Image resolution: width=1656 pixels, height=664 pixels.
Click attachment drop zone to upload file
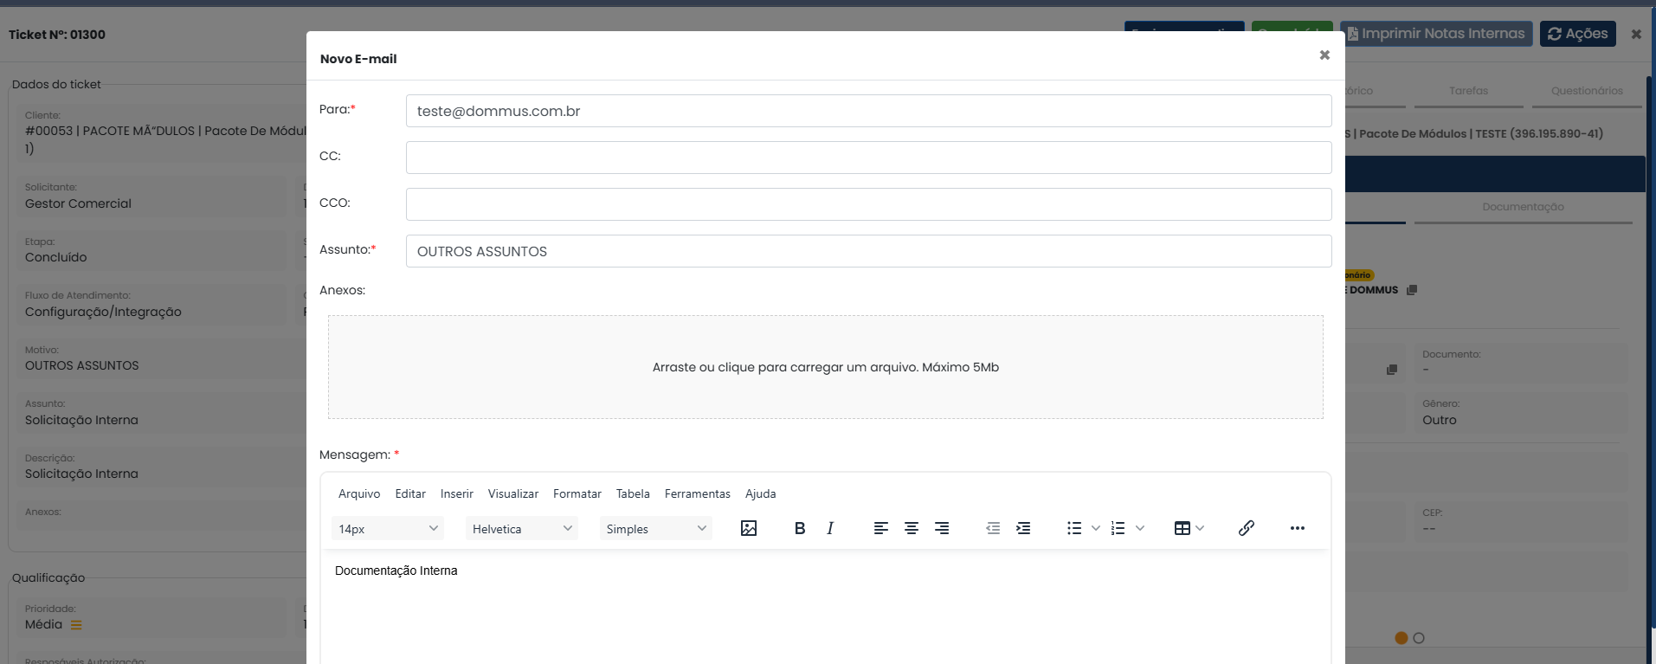coord(826,367)
